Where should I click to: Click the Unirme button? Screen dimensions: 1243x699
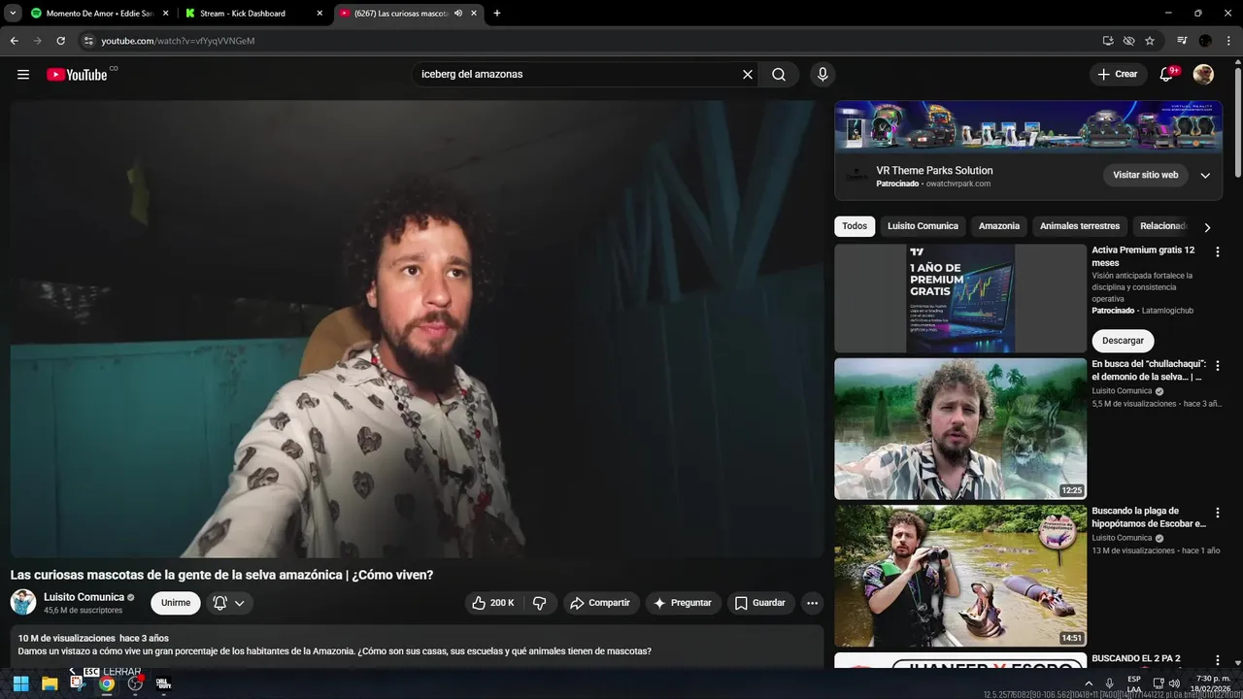point(176,603)
